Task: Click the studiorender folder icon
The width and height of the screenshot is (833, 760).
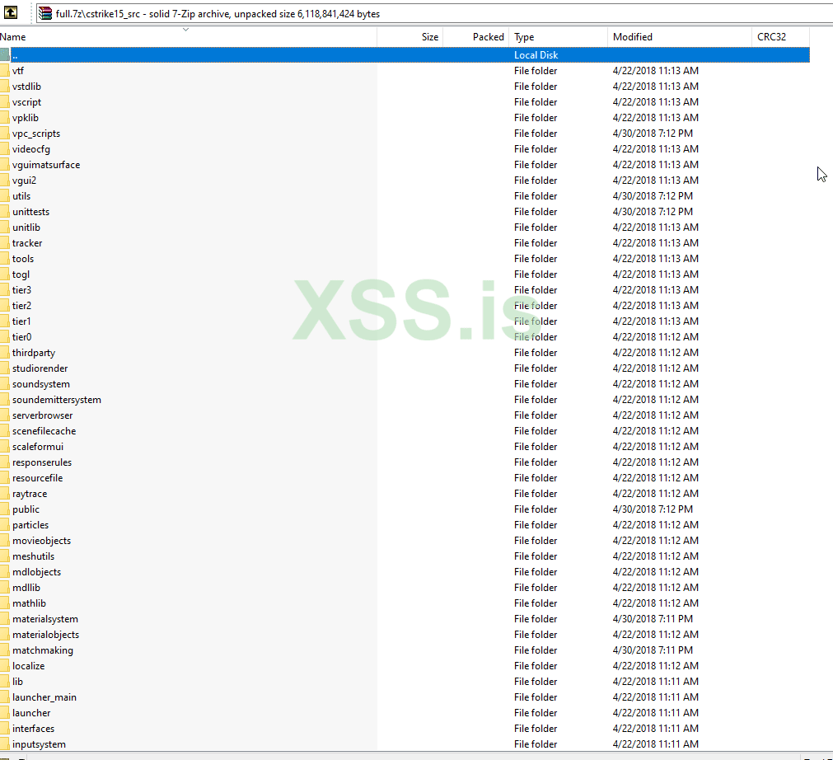Action: [x=5, y=368]
